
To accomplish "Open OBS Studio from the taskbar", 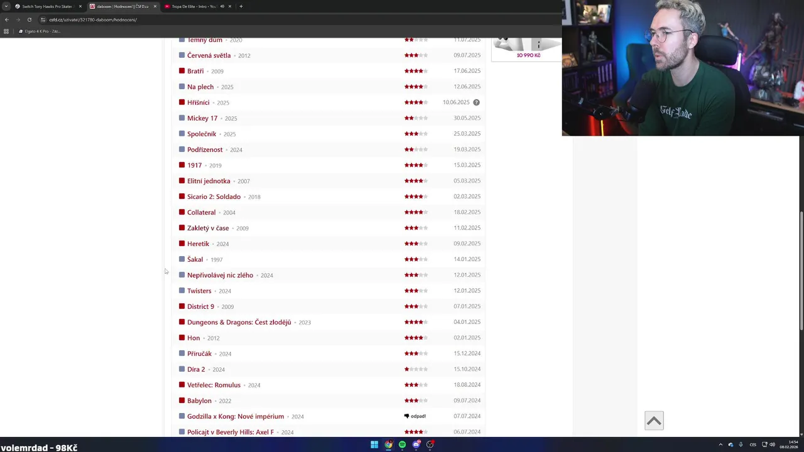I will 430,444.
